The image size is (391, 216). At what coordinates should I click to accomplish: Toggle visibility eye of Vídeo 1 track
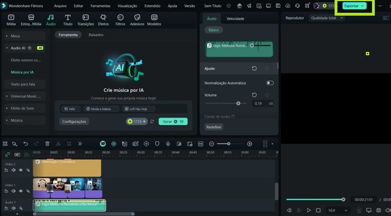pos(21,191)
